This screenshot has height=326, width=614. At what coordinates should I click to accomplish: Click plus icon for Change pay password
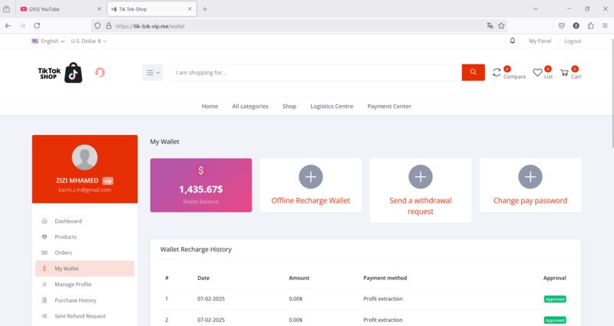530,176
